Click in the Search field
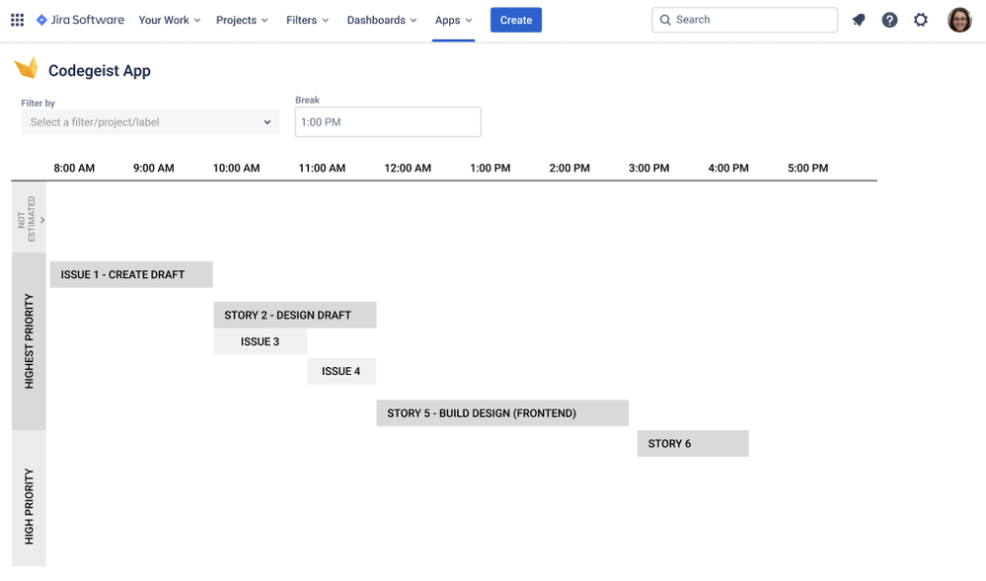The height and width of the screenshot is (581, 986). coord(750,20)
